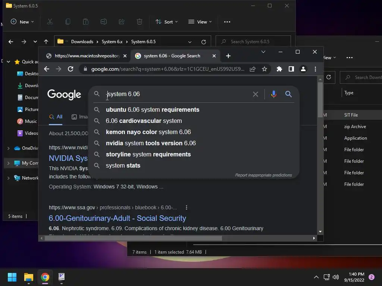Viewport: 382px width, 286px height.
Task: Expand the address bar history dropdown
Action: [190, 42]
